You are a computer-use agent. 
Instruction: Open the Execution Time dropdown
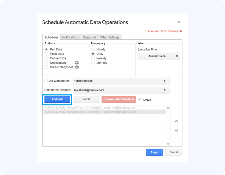[x=159, y=56]
